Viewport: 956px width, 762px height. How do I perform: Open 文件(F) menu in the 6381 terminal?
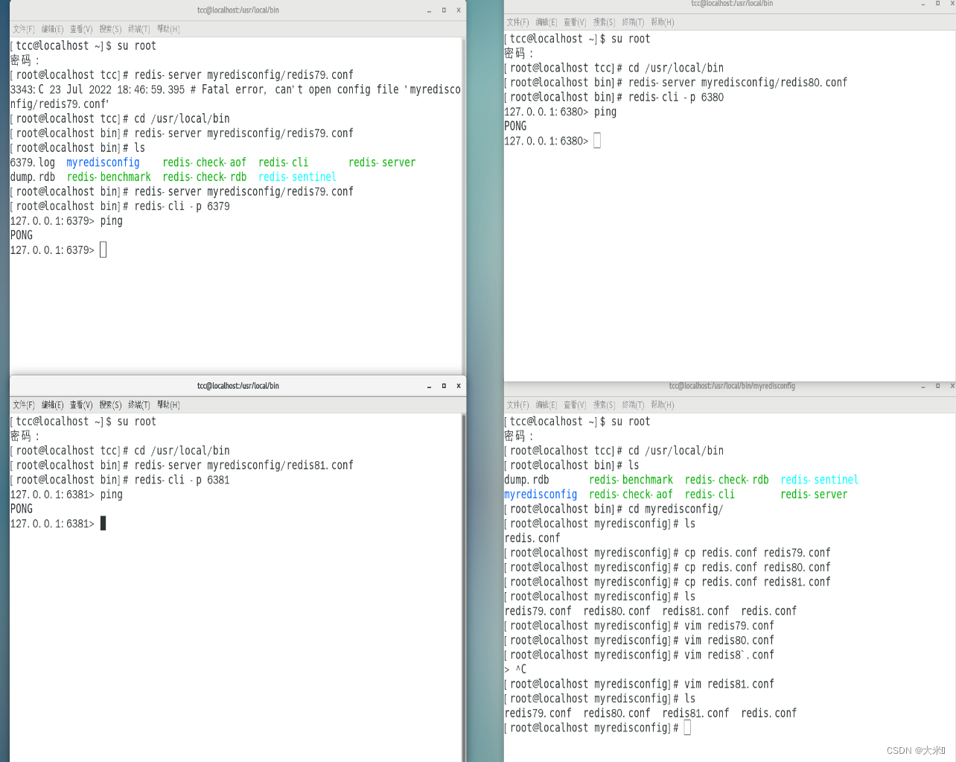tap(24, 405)
